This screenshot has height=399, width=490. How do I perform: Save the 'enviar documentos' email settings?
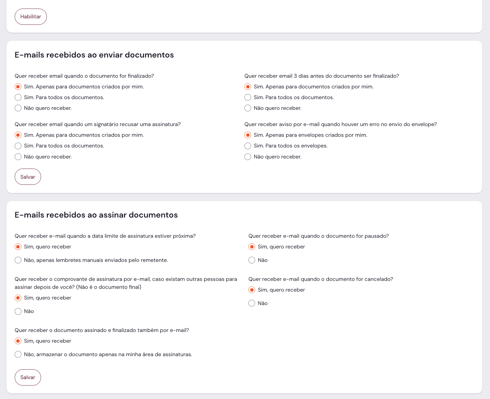click(28, 177)
